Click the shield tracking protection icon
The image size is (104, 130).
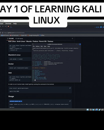[0, 33]
